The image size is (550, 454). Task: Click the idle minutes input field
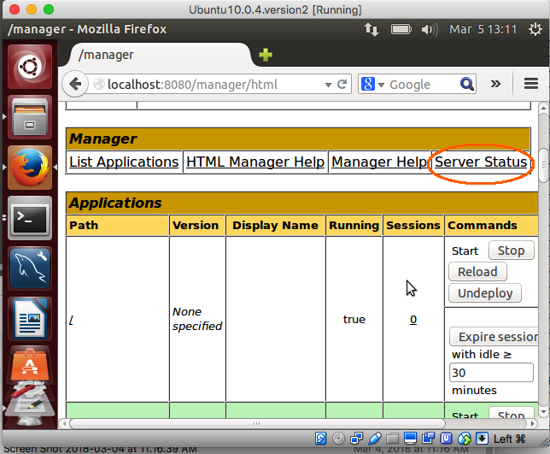point(491,373)
